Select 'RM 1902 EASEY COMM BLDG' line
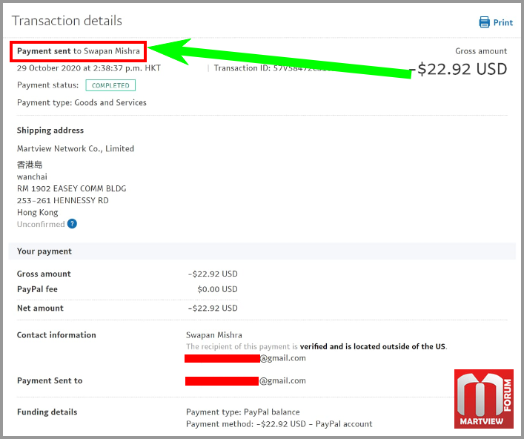The width and height of the screenshot is (524, 439). tap(71, 188)
